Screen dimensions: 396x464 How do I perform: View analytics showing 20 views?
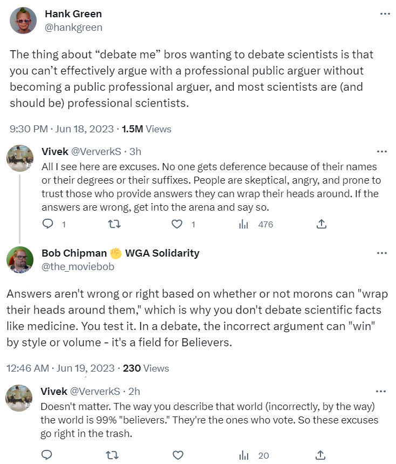pyautogui.click(x=243, y=455)
